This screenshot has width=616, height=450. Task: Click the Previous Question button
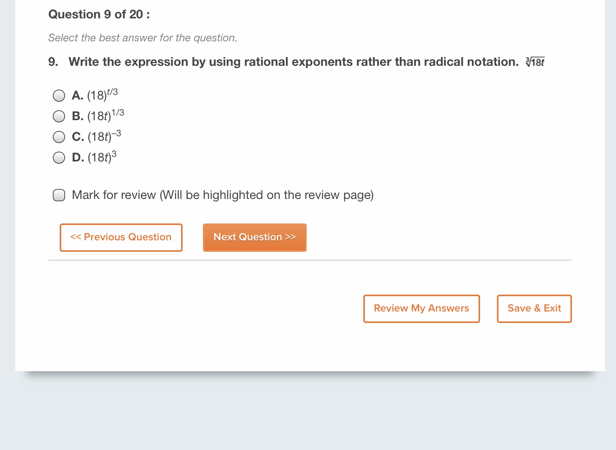click(x=121, y=237)
